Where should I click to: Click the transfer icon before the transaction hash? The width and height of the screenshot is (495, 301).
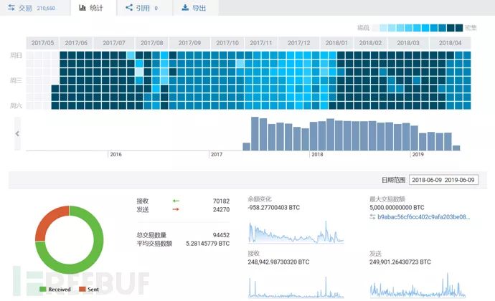click(x=372, y=216)
